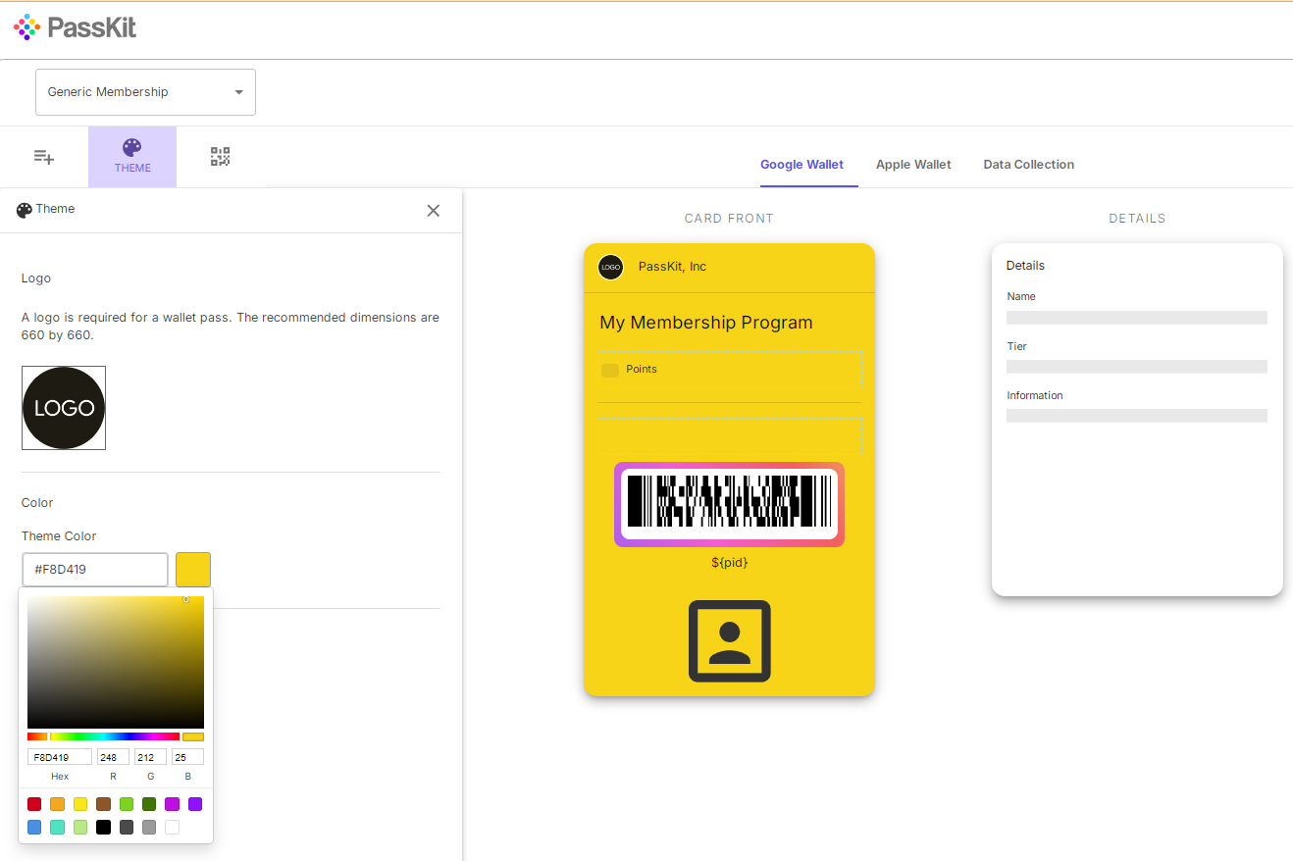Screen dimensions: 1293x861
Task: Click the 'Points' field label on card
Action: click(x=642, y=370)
